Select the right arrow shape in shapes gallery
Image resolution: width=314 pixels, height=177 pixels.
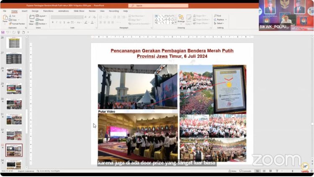[x=166, y=19]
